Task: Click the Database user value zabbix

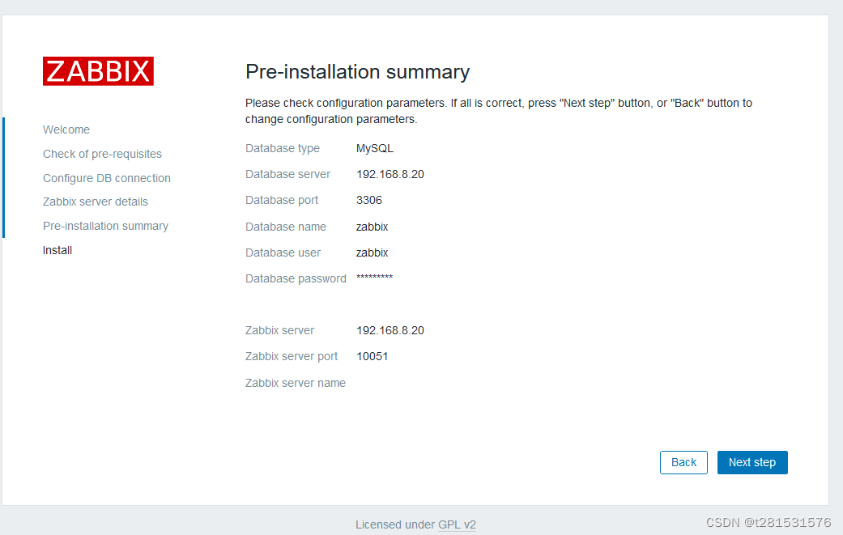Action: pos(372,253)
